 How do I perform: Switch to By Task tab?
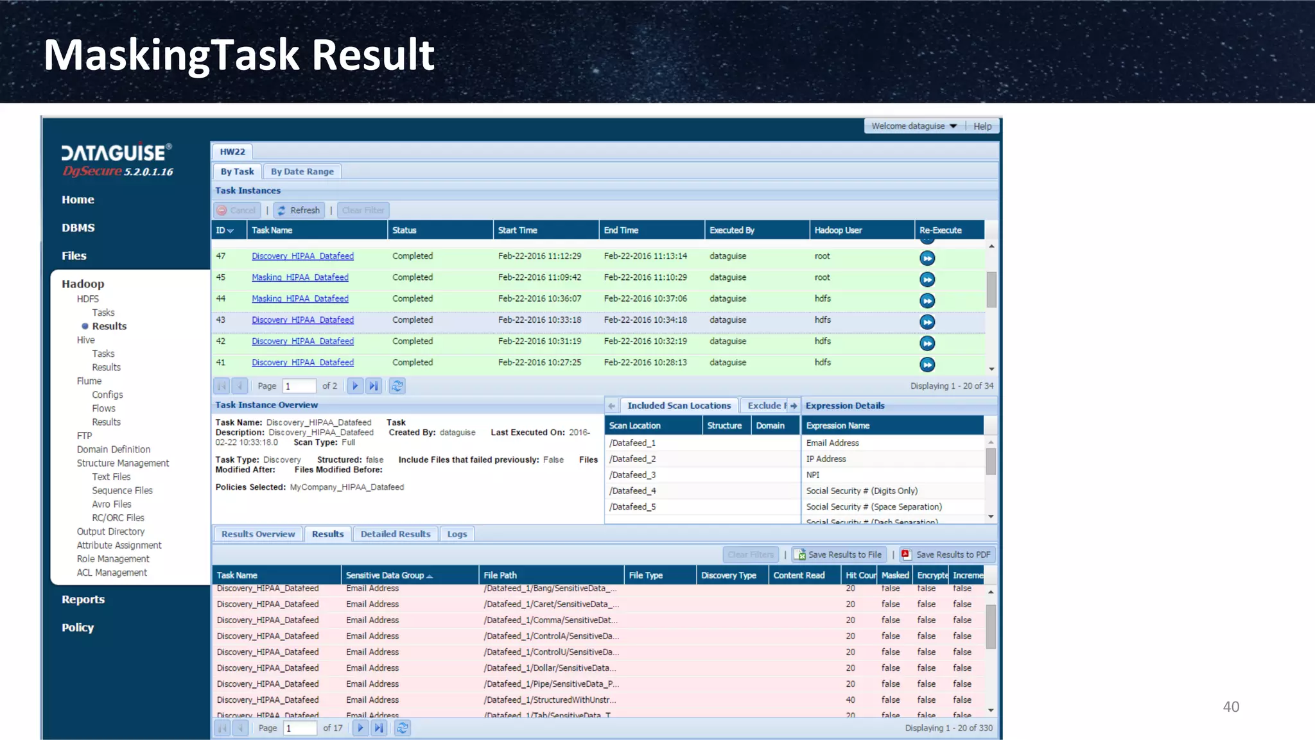(237, 171)
